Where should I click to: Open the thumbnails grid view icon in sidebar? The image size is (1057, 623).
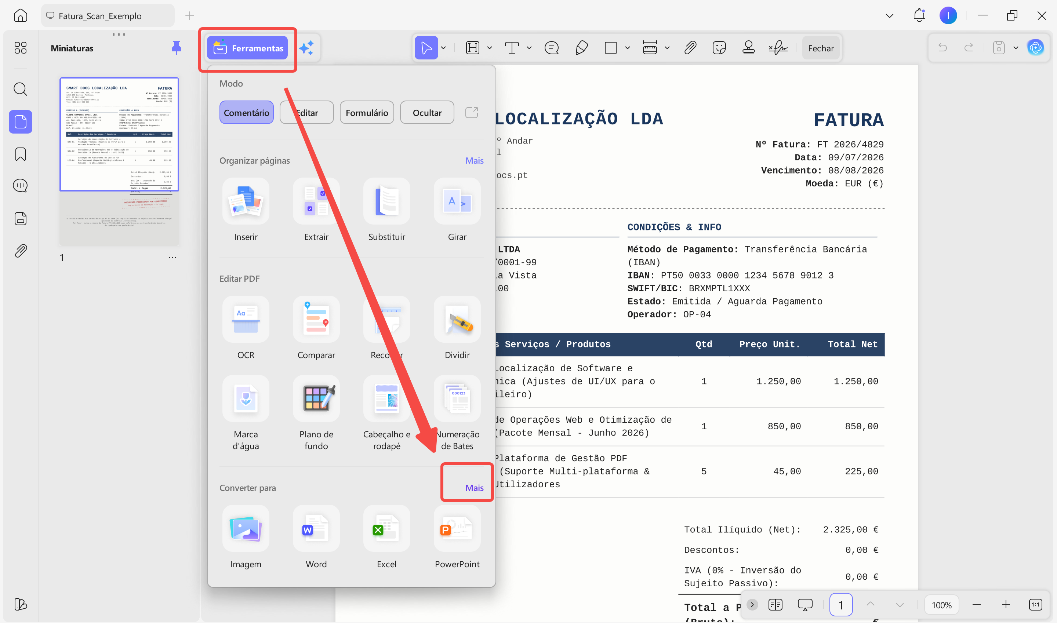tap(20, 47)
